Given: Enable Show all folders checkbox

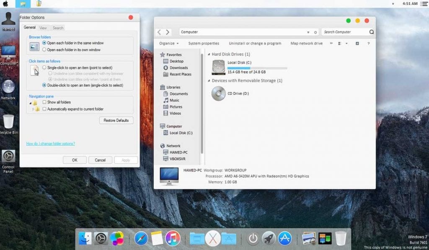Looking at the screenshot, I should [x=44, y=102].
